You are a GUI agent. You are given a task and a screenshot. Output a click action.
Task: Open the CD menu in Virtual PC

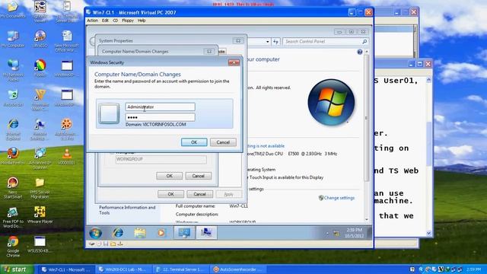click(x=115, y=21)
